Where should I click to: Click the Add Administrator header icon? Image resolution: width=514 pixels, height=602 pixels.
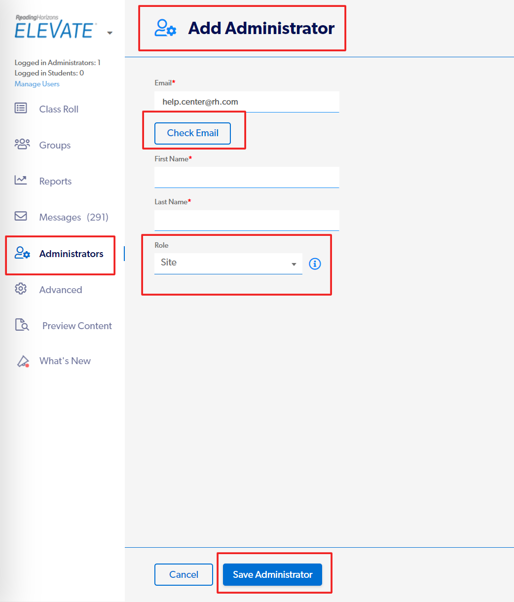(165, 28)
